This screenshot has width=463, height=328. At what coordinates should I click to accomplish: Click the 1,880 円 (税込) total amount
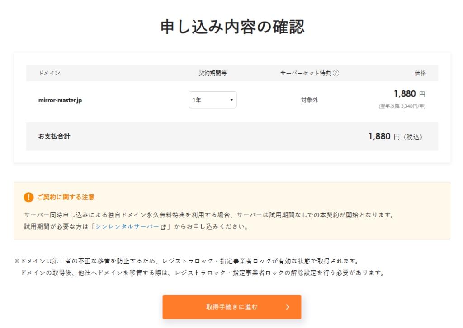pyautogui.click(x=395, y=136)
